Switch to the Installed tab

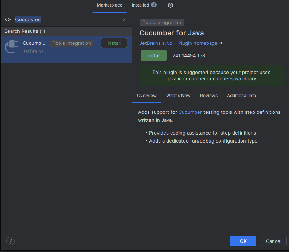pyautogui.click(x=140, y=5)
